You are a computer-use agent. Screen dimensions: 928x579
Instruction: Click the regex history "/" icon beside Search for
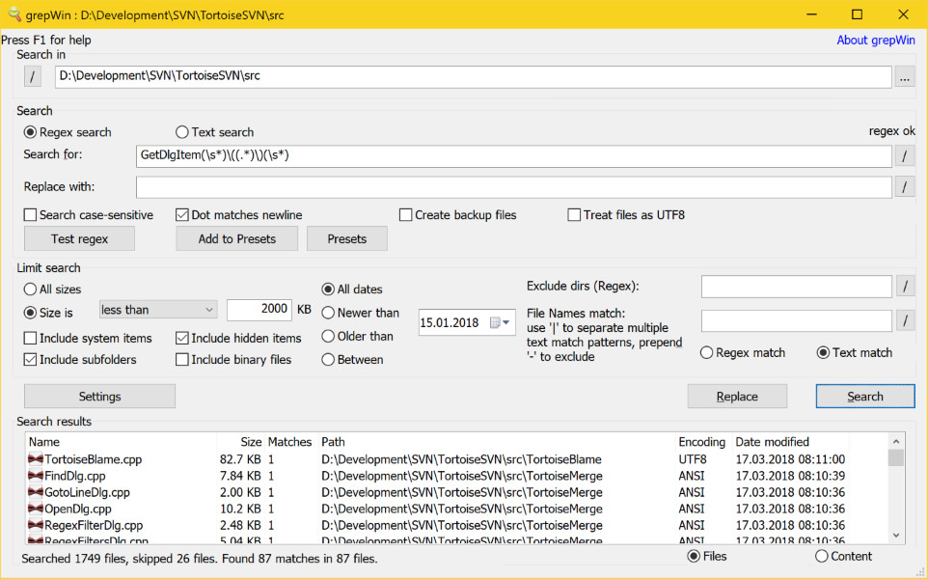[x=905, y=155]
